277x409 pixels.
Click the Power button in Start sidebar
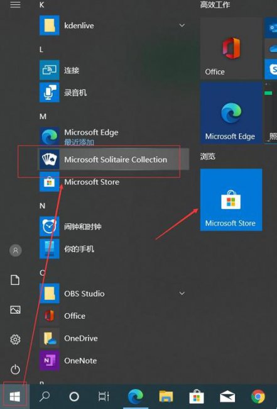pyautogui.click(x=15, y=369)
